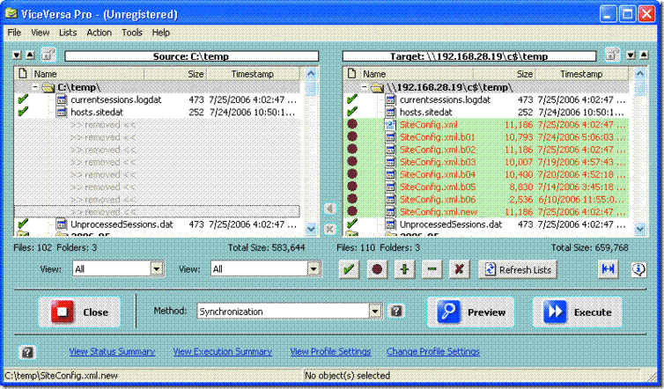
Task: Click the small X button between panes
Action: (x=329, y=230)
